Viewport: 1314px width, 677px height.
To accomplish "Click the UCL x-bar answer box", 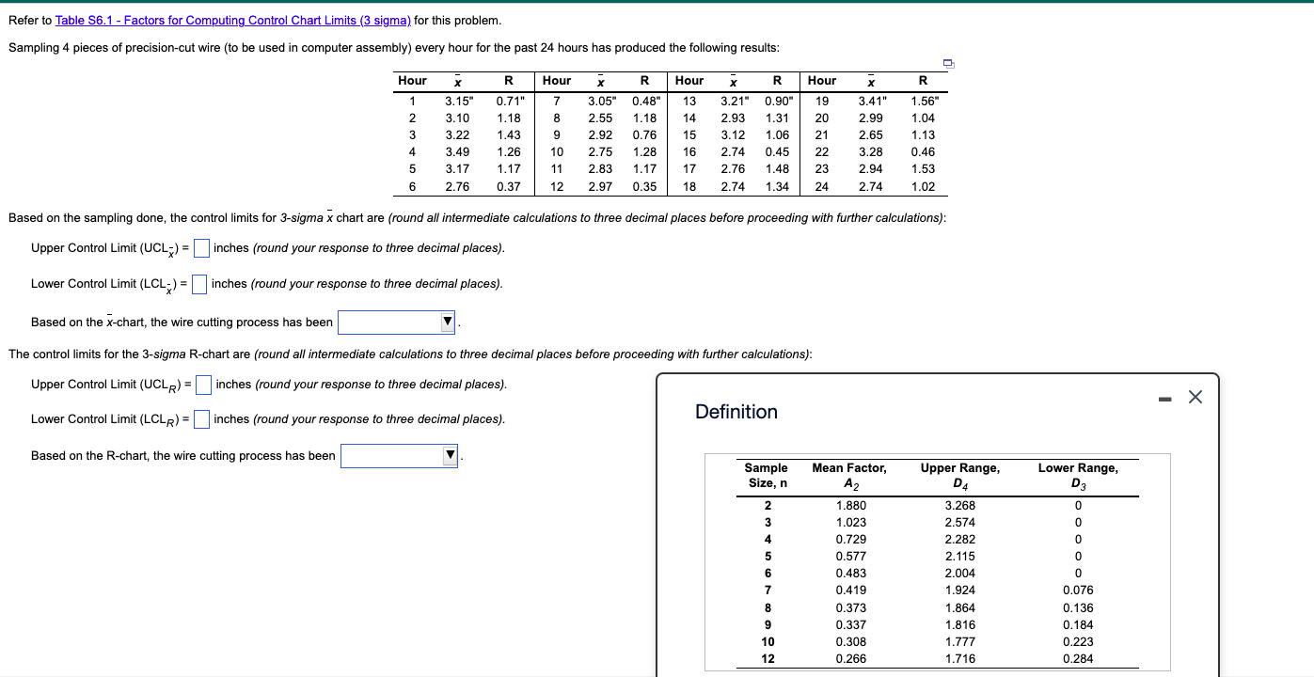I will pyautogui.click(x=200, y=247).
